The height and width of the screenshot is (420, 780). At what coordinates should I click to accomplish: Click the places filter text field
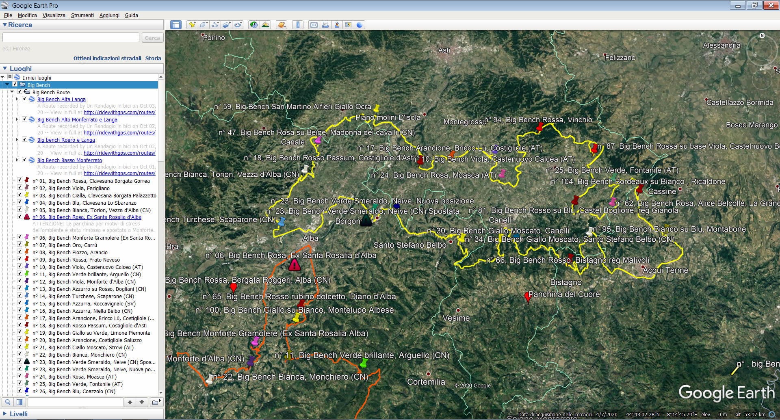point(76,402)
